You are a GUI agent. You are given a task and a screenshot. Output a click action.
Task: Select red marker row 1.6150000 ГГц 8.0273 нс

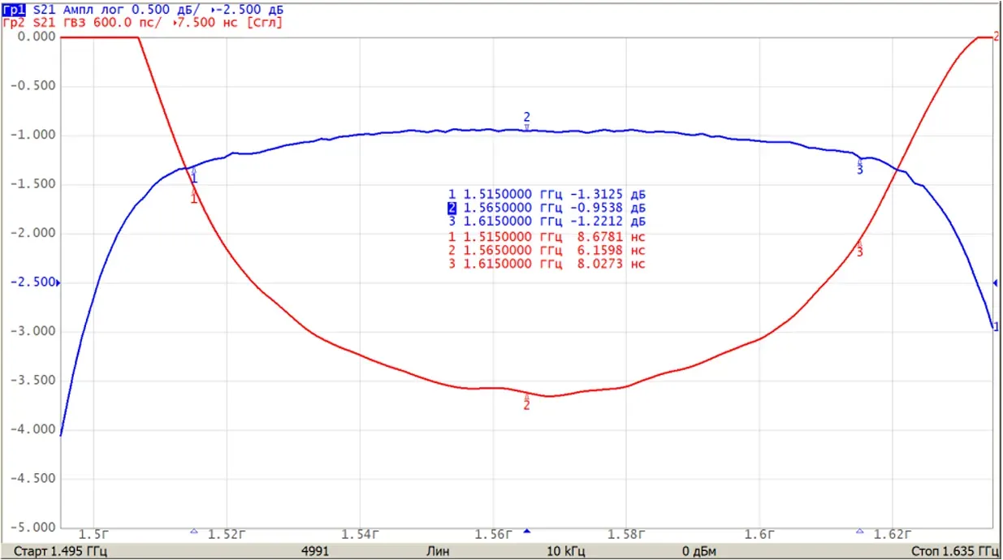pyautogui.click(x=547, y=264)
